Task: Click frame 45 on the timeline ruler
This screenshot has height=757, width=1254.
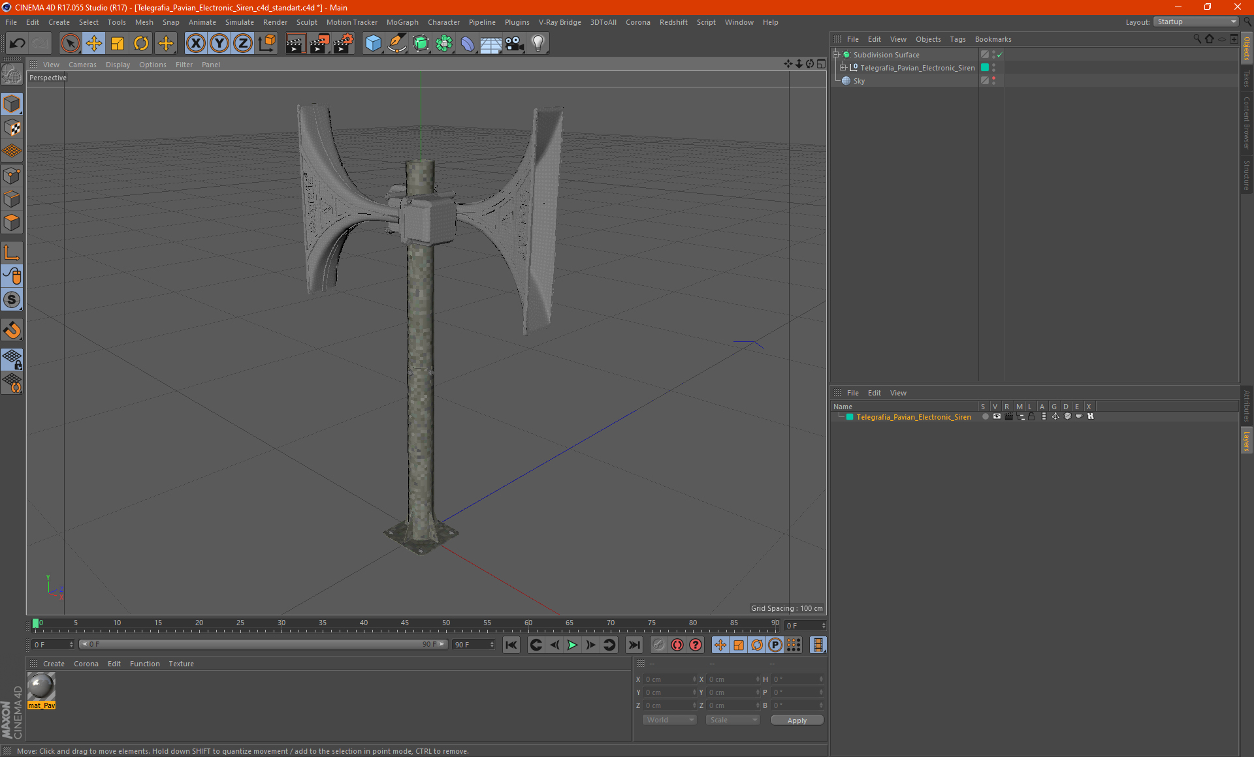Action: coord(405,623)
